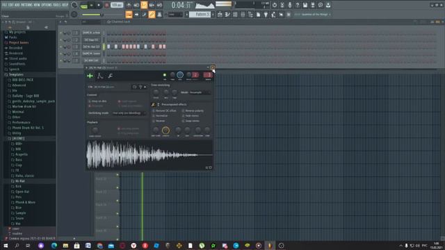
Task: Click the sampler channel pan knob
Action: [x=172, y=75]
